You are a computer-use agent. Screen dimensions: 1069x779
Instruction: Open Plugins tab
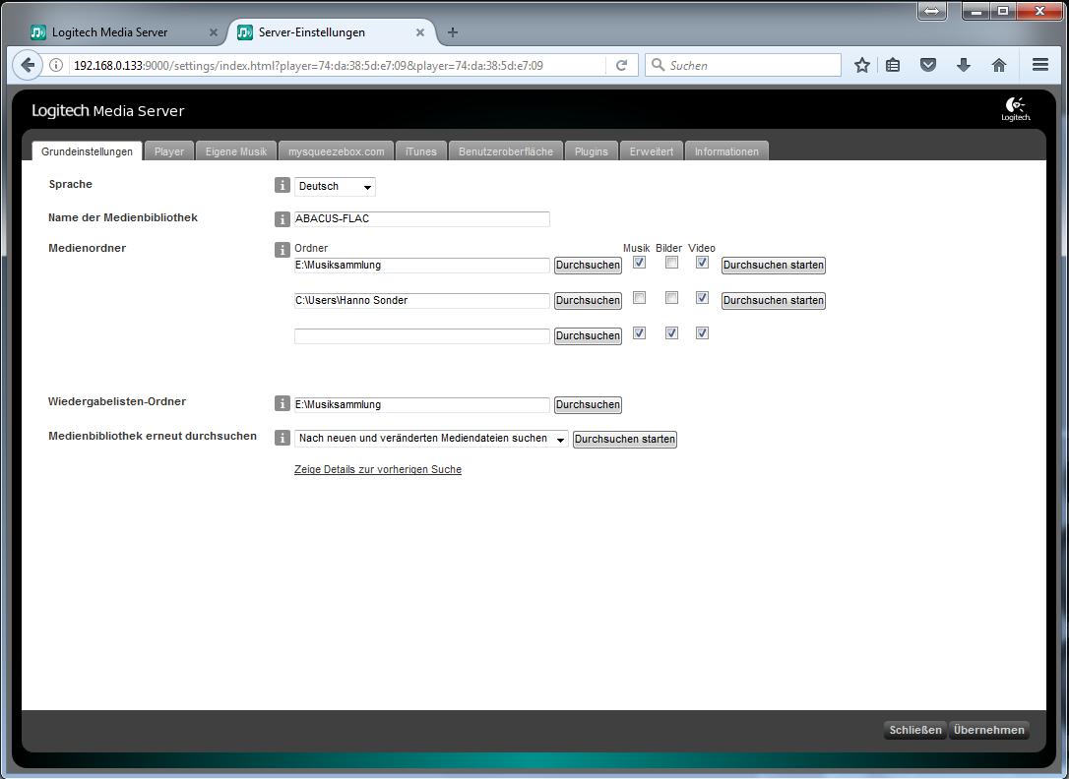591,151
